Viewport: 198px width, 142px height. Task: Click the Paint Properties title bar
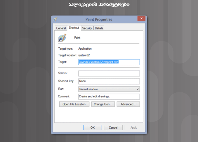click(x=99, y=19)
